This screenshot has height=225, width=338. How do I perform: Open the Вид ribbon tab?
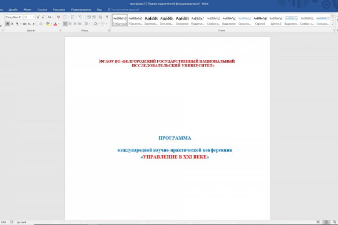tap(99, 10)
